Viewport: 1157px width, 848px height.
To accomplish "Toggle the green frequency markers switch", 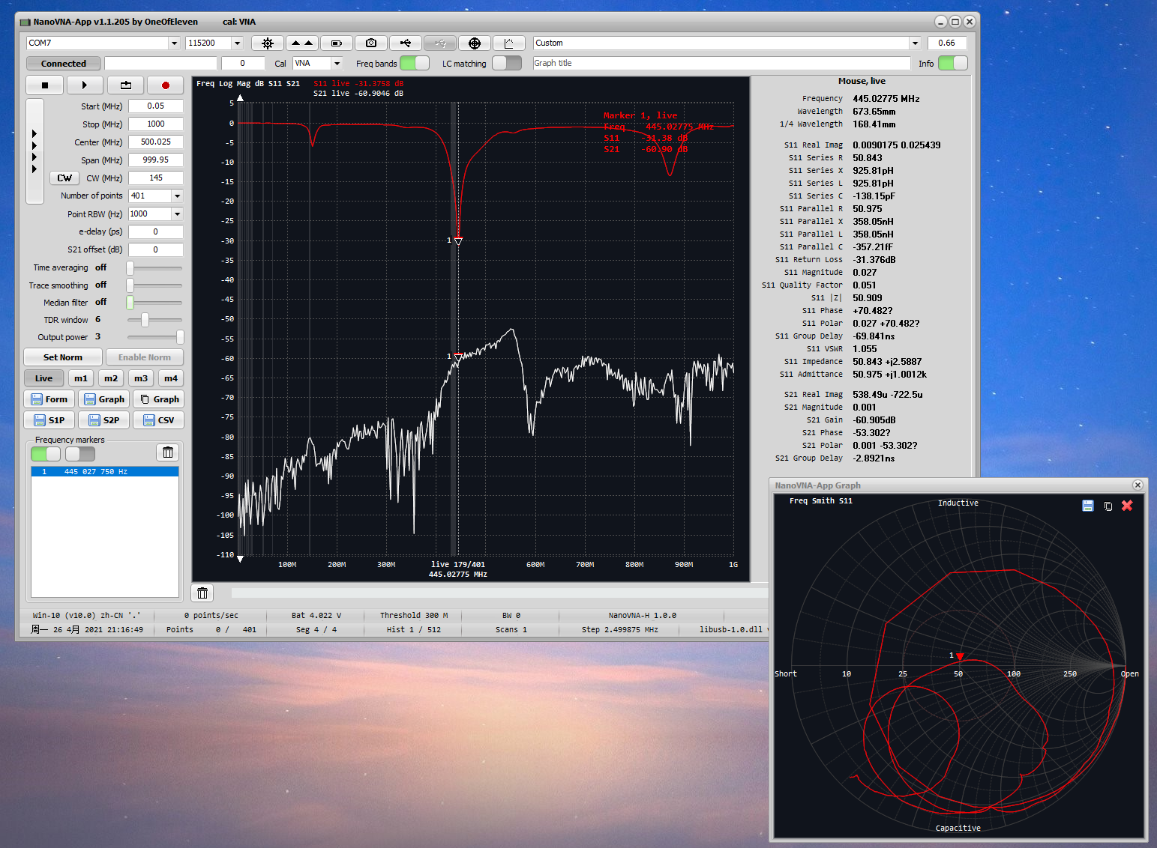I will point(46,454).
